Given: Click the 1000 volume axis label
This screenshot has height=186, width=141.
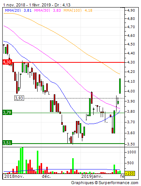Looking at the screenshot, I should (x=132, y=152).
